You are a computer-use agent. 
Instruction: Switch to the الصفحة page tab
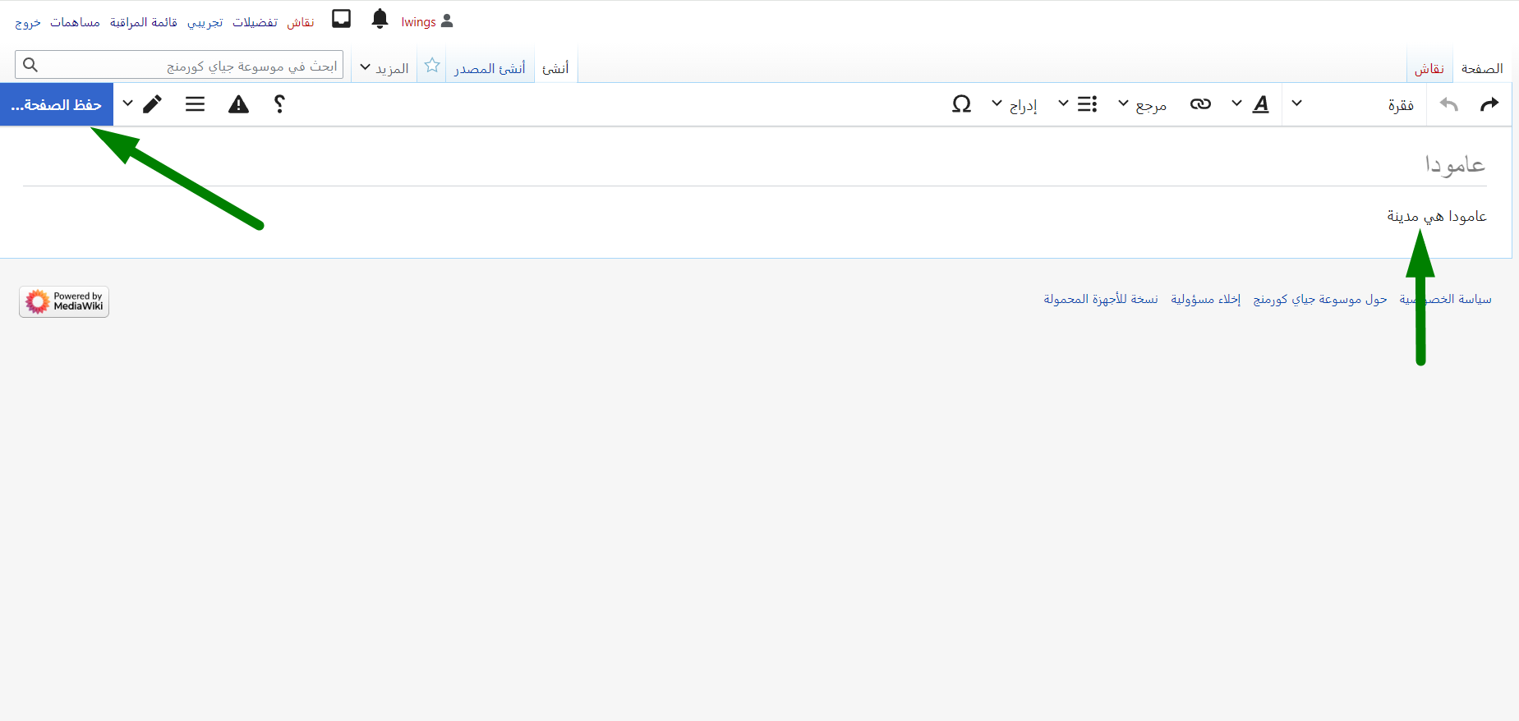tap(1482, 68)
